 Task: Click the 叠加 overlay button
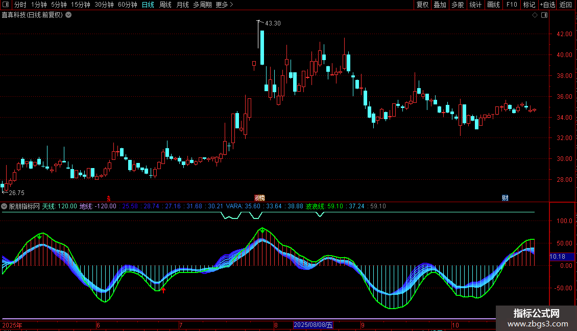(x=440, y=5)
